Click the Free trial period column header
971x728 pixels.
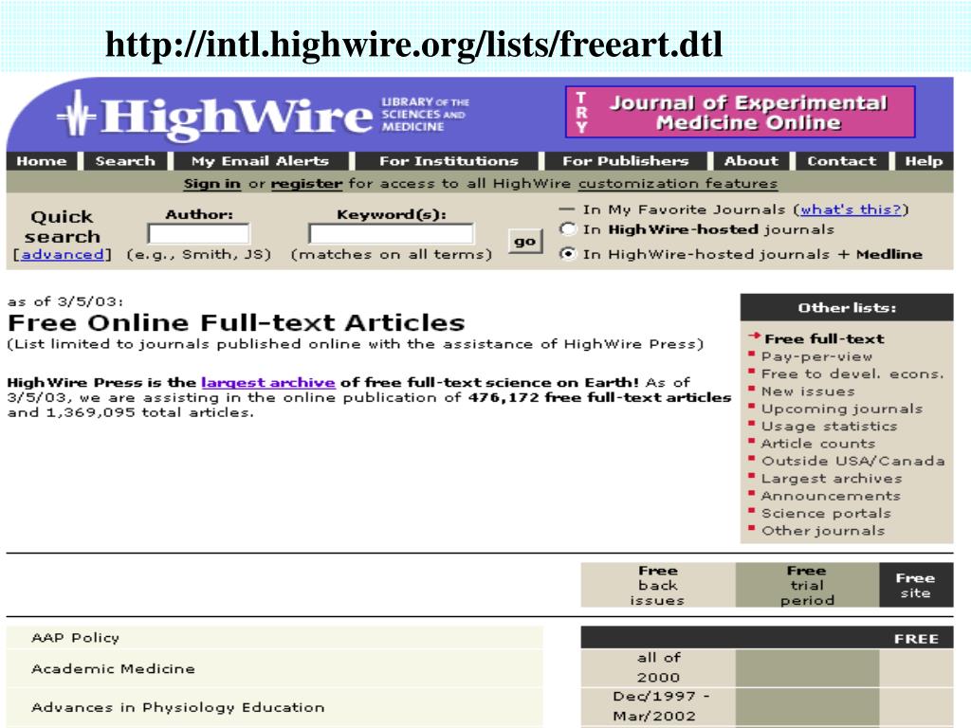[807, 585]
